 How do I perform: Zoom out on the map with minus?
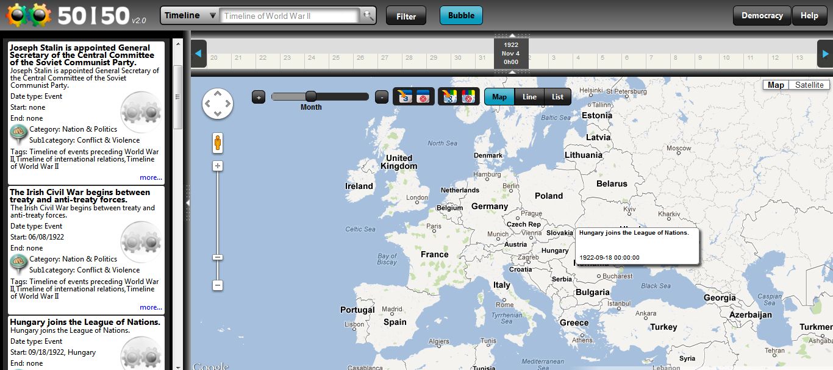(218, 285)
